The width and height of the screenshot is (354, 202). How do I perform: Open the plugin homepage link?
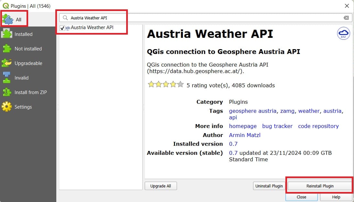(243, 126)
